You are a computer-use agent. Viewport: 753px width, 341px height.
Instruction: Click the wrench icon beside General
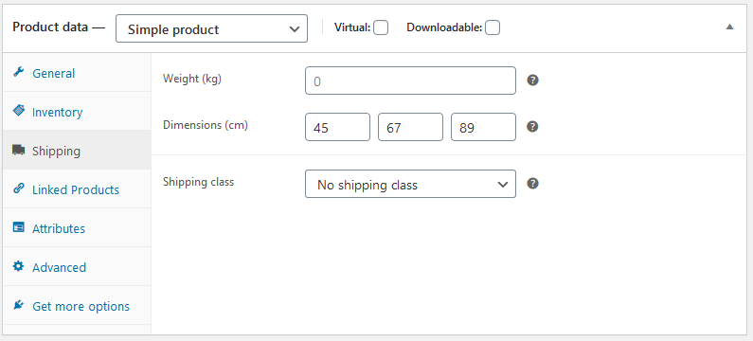[x=18, y=73]
